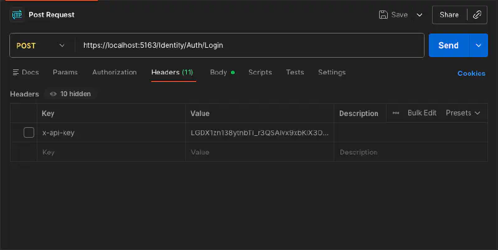Send the POST request
Screen dimensions: 498x250
pyautogui.click(x=448, y=45)
